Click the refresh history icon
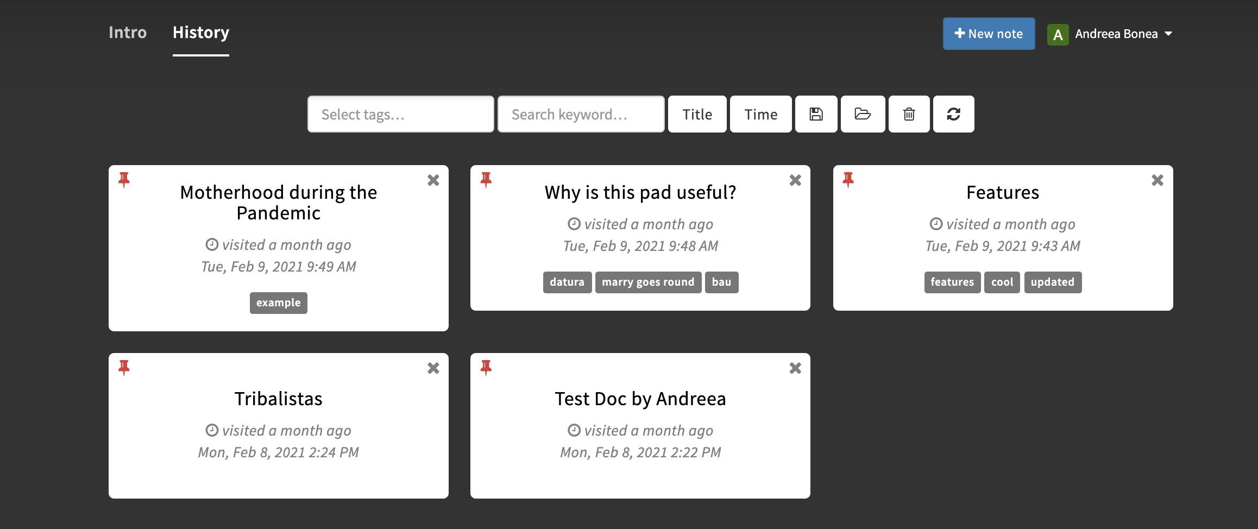The height and width of the screenshot is (529, 1258). coord(953,114)
